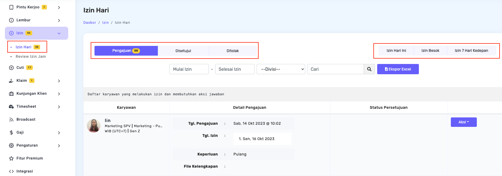
Task: Show Izin 7 Hari Kedepan filter
Action: [471, 50]
